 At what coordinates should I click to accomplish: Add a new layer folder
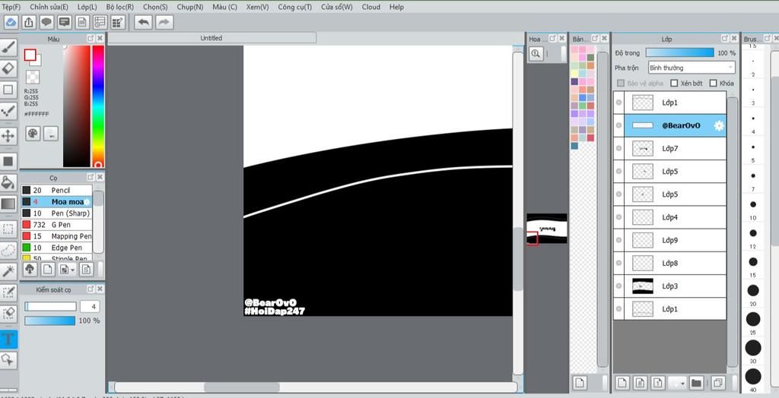click(696, 383)
